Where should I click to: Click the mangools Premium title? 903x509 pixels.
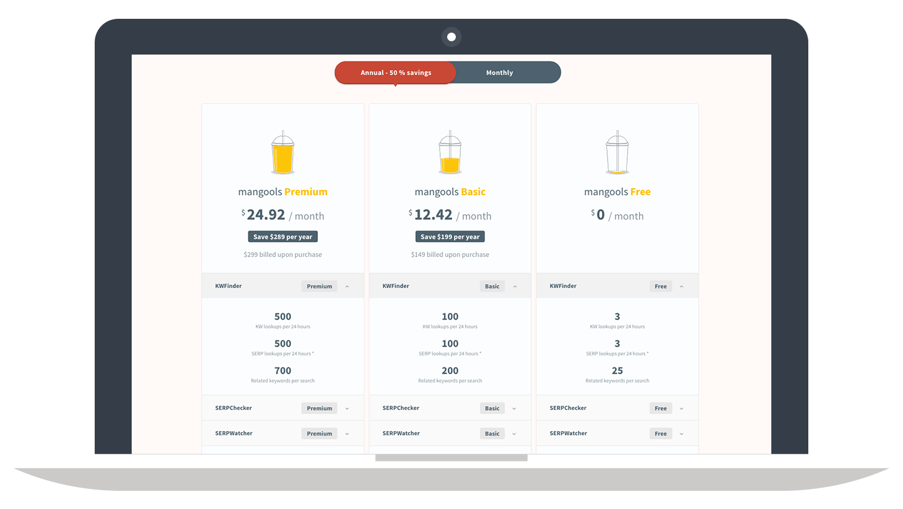coord(283,192)
